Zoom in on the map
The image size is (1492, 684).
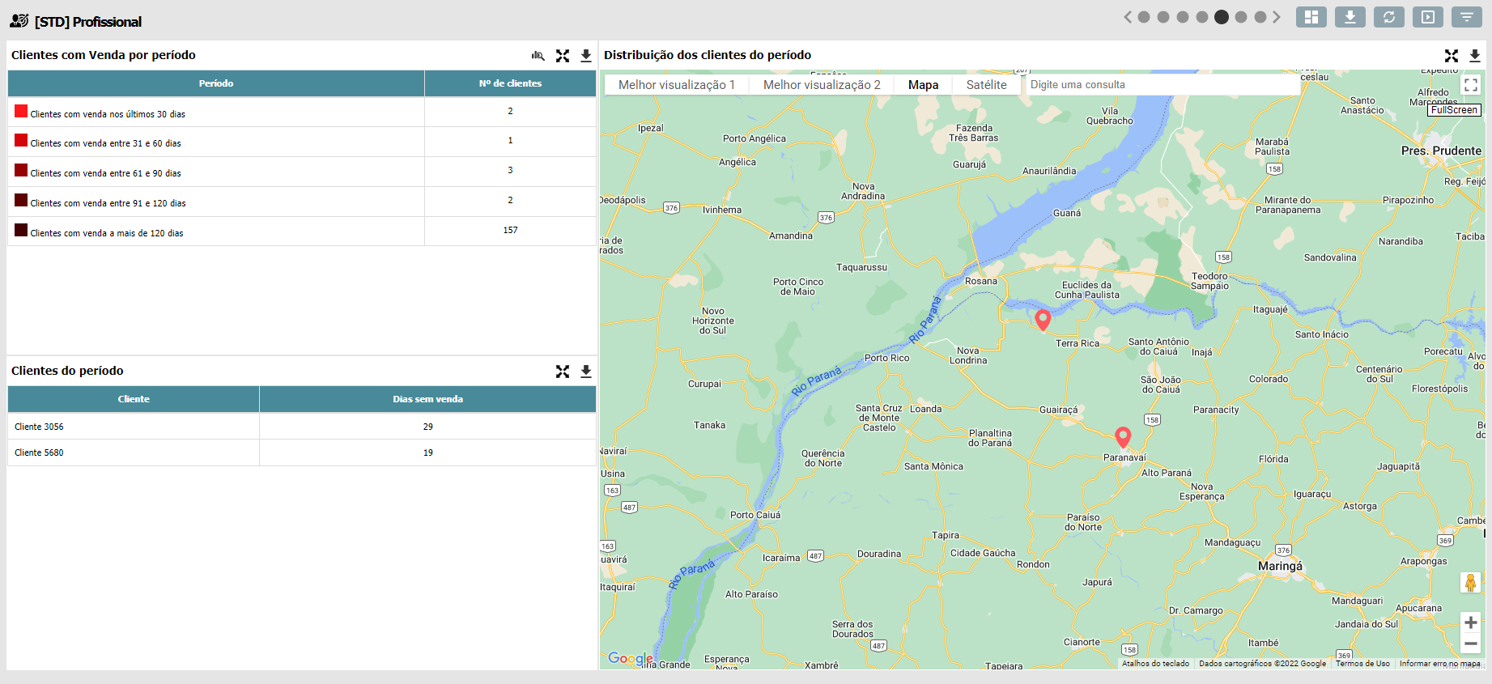pos(1471,622)
